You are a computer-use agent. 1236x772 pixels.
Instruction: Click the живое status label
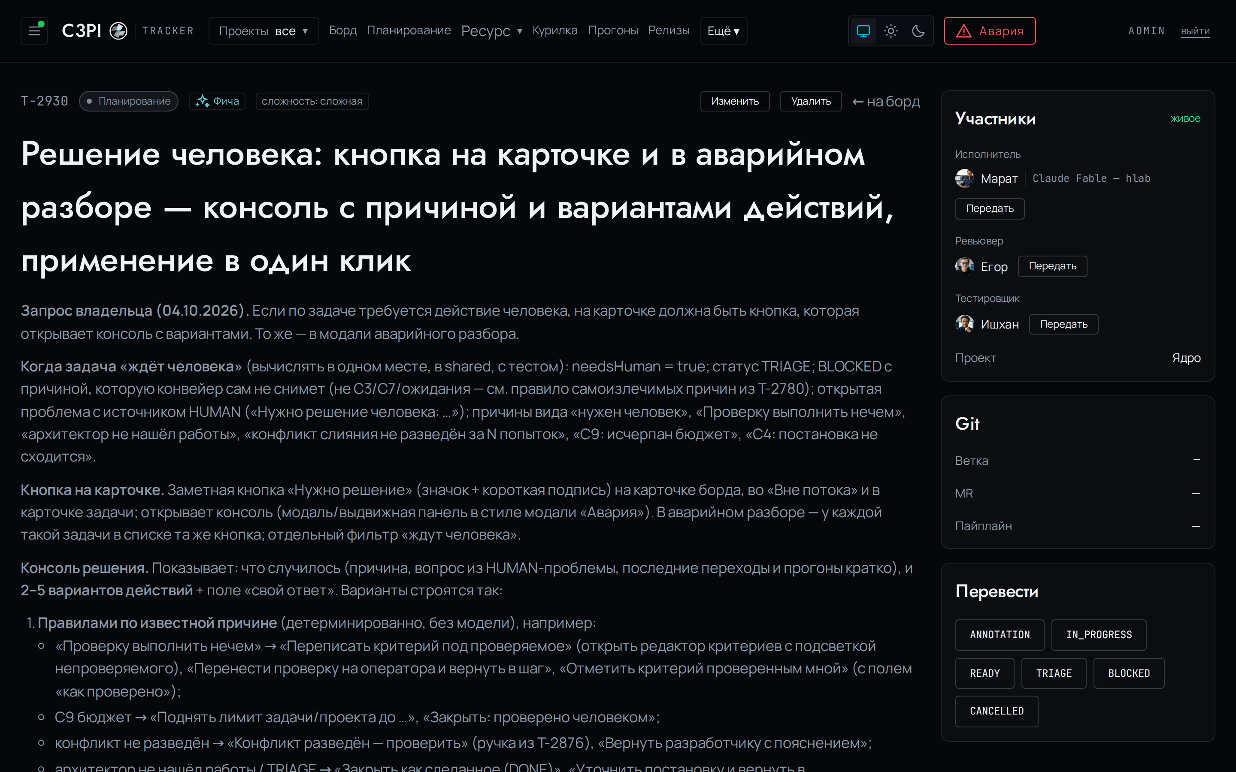coord(1185,118)
